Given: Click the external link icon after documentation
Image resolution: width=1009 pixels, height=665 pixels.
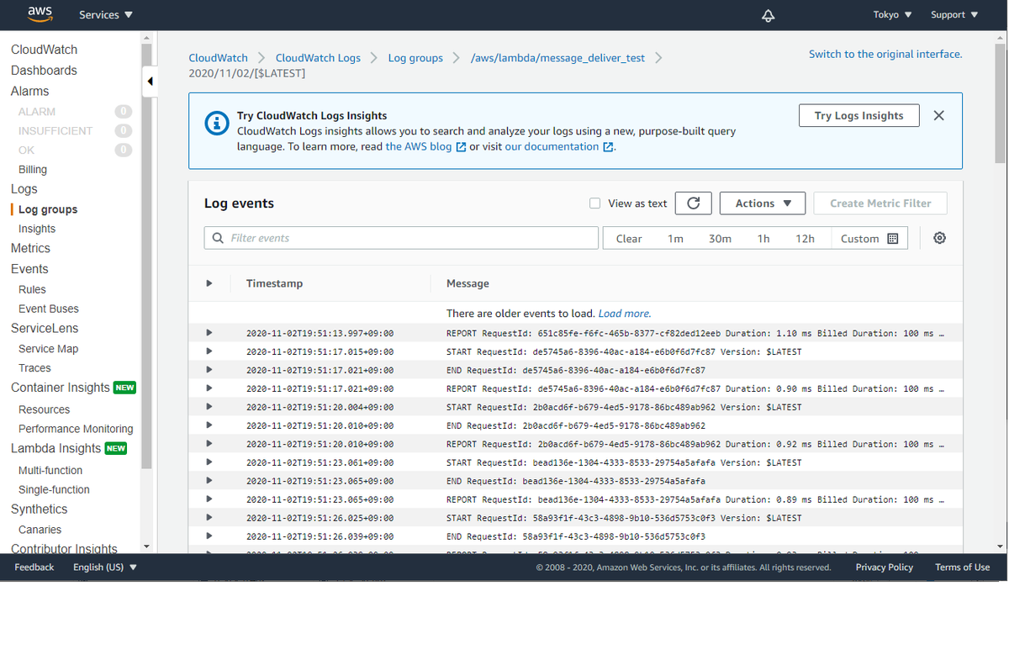Looking at the screenshot, I should (x=608, y=147).
